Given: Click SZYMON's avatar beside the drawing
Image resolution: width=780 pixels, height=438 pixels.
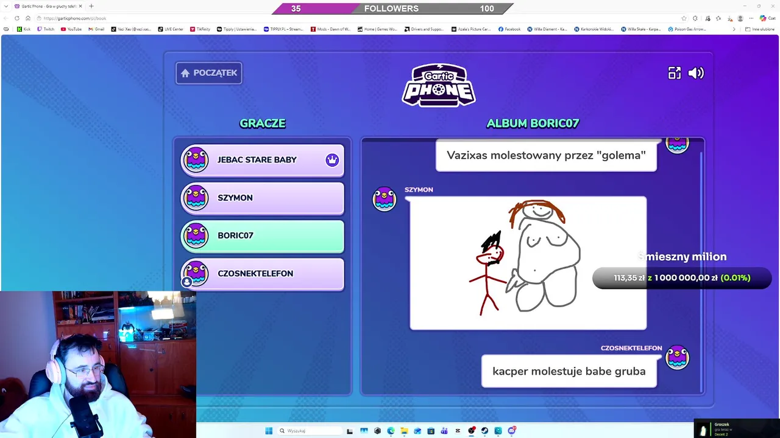Looking at the screenshot, I should coord(384,199).
